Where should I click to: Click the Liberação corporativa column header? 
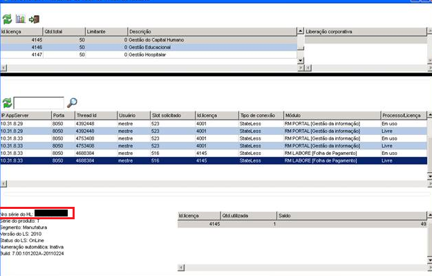click(x=366, y=31)
